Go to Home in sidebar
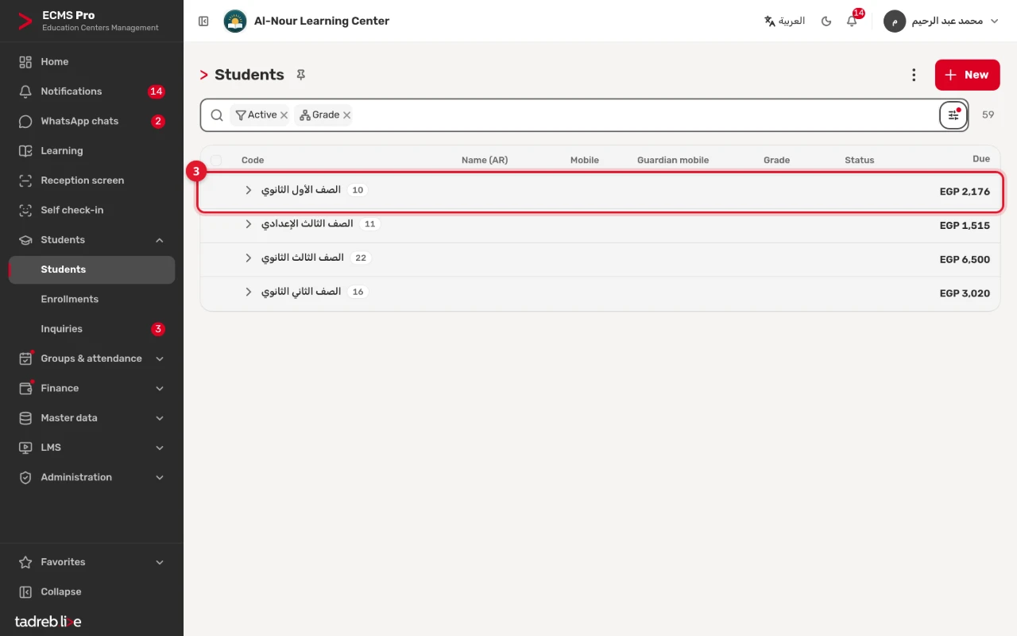Viewport: 1017px width, 636px height. tap(91, 62)
